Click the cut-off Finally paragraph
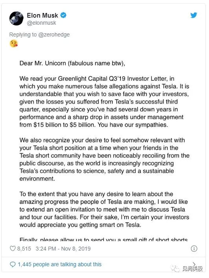 104,239
